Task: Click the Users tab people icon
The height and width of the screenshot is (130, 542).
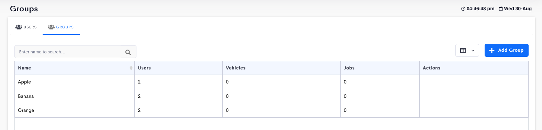Action: coord(19,27)
